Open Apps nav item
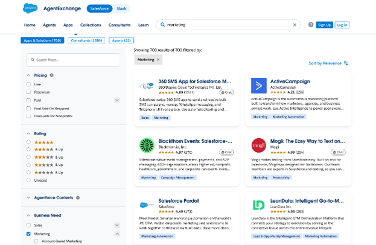Image resolution: width=376 pixels, height=245 pixels. [x=68, y=25]
